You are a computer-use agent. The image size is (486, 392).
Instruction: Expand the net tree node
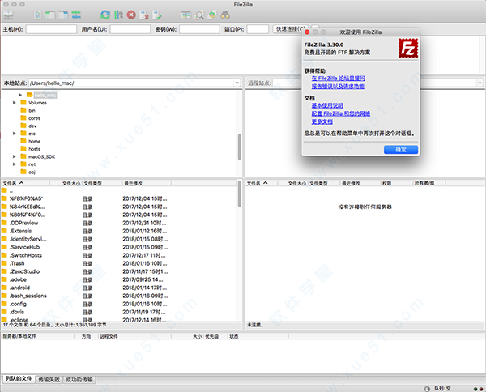click(x=15, y=164)
